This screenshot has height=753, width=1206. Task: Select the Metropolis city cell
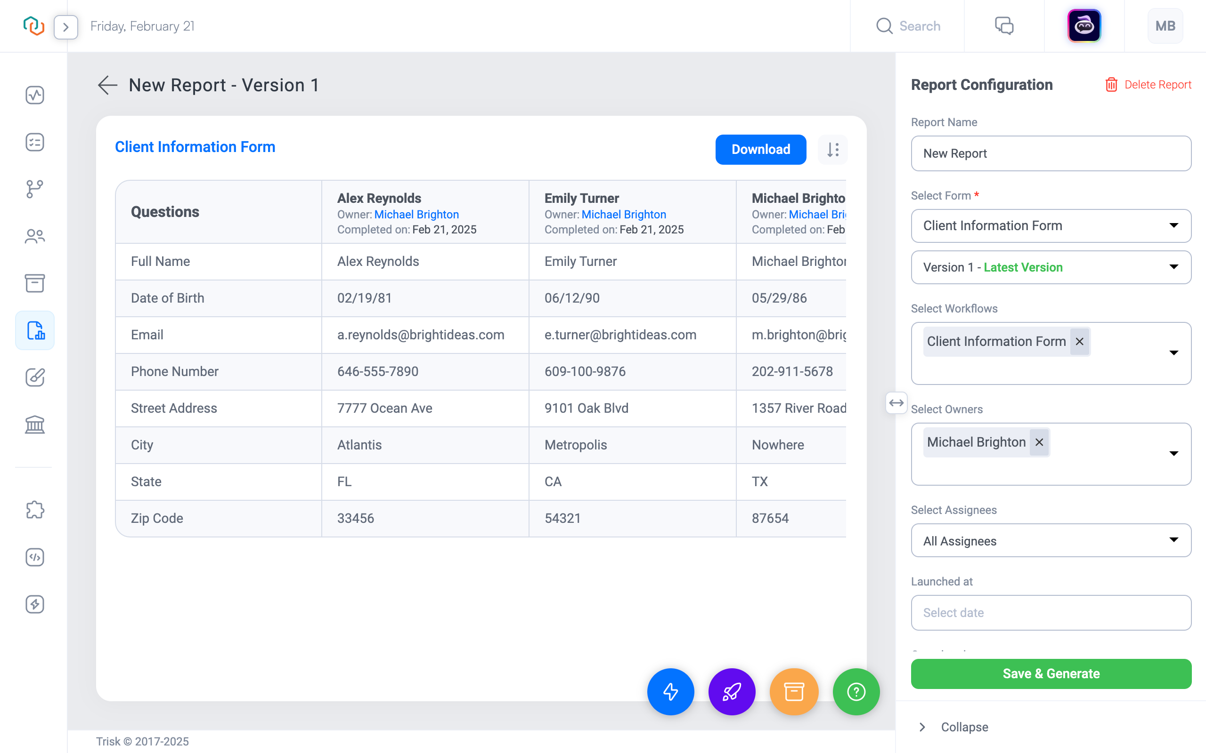click(632, 445)
